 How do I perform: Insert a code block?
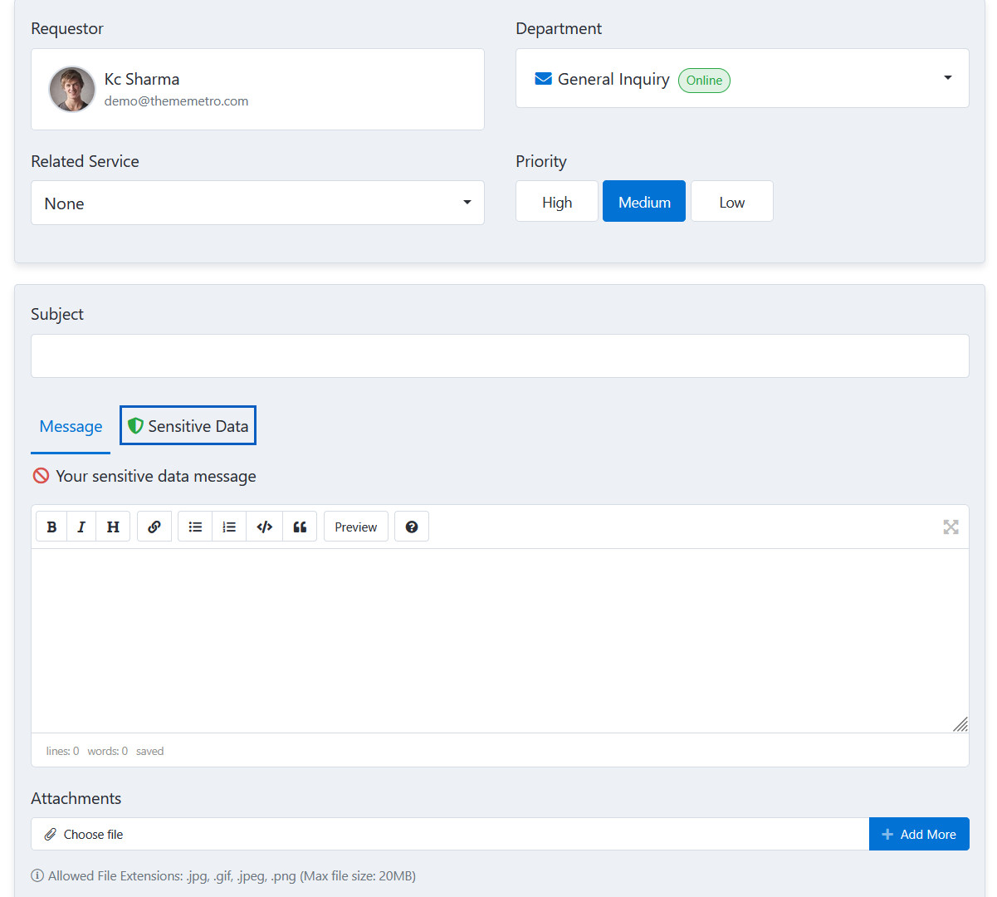[265, 527]
